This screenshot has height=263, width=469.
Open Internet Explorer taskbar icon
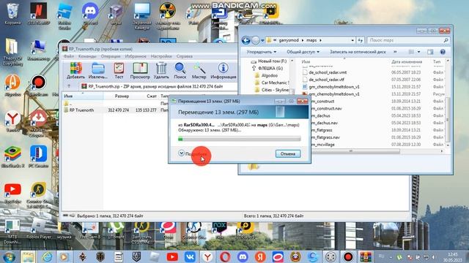click(47, 256)
